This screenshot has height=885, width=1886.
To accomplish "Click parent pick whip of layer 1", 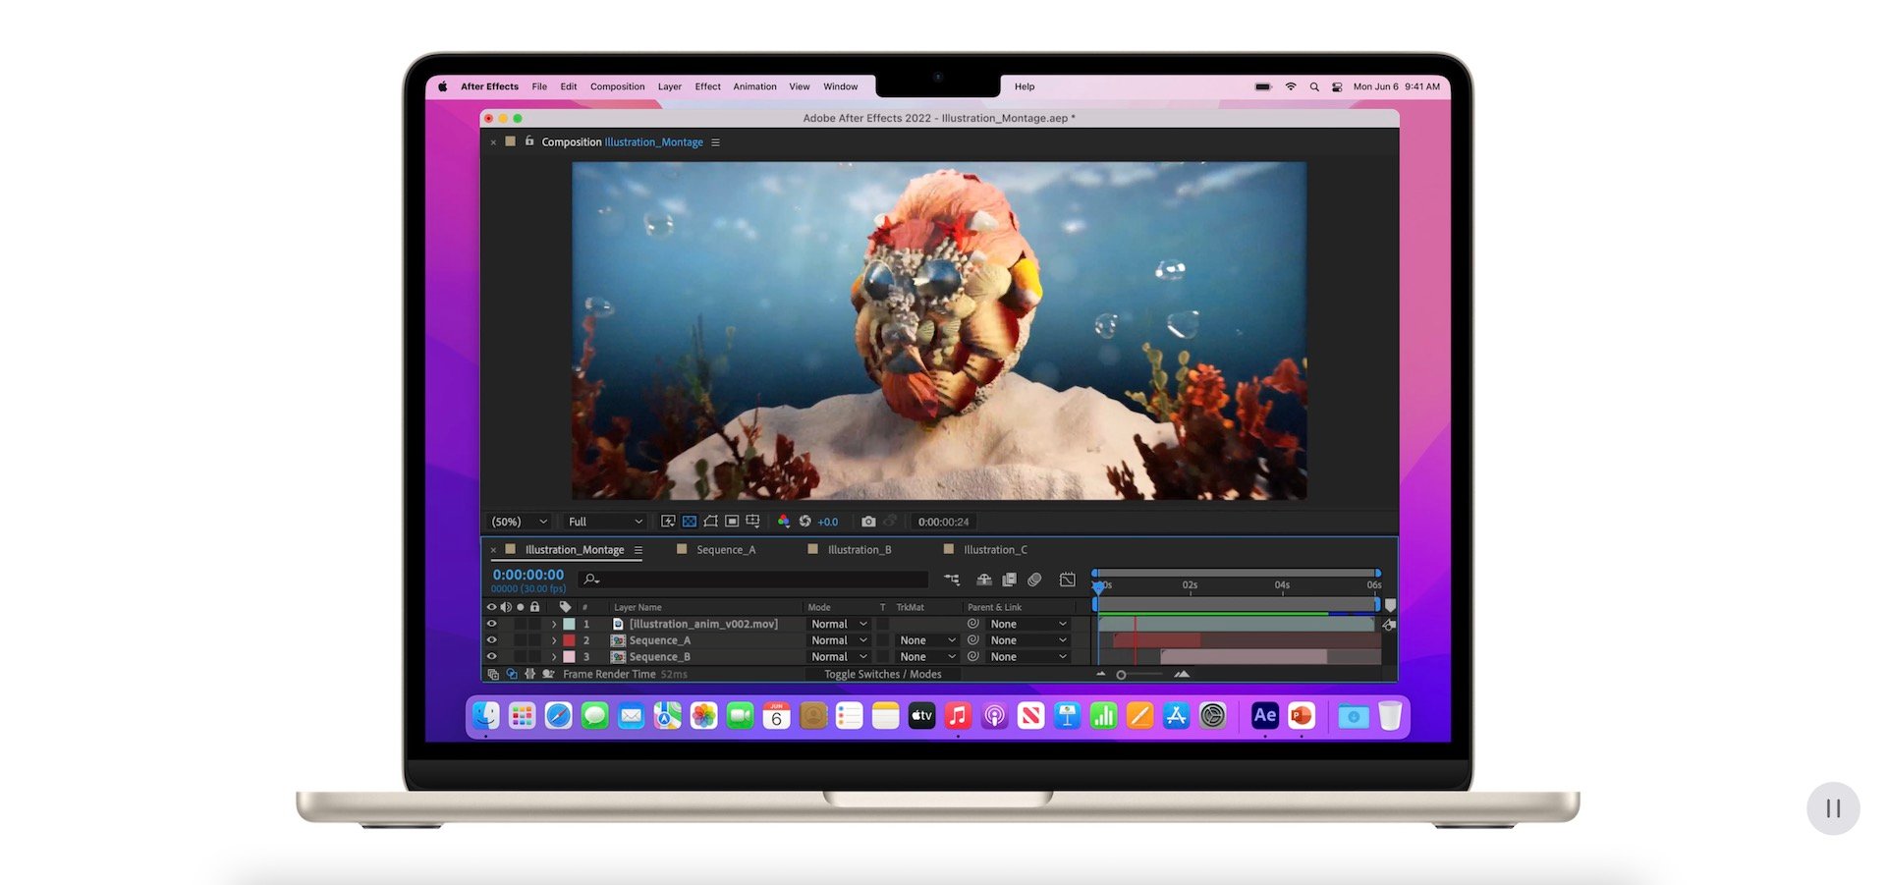I will pyautogui.click(x=972, y=624).
